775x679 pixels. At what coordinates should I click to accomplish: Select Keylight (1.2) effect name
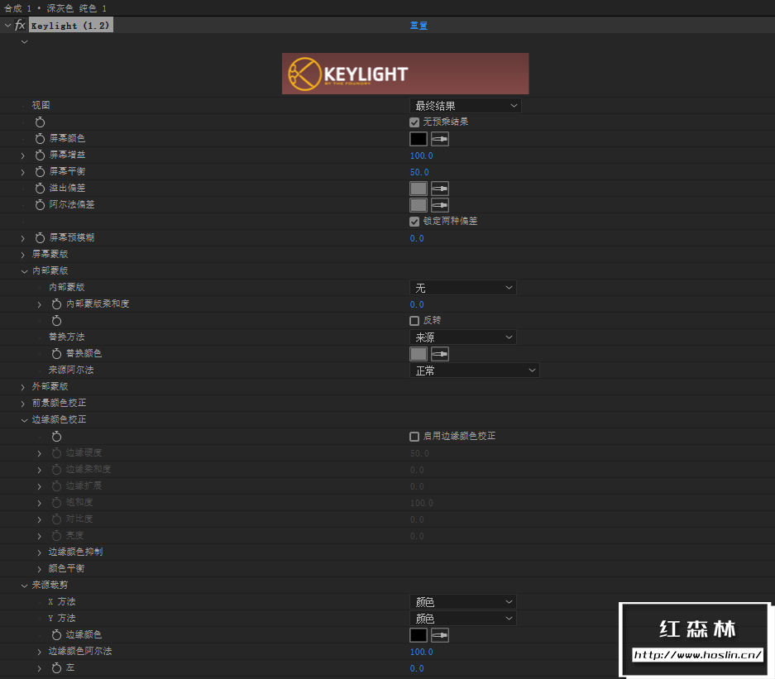70,25
